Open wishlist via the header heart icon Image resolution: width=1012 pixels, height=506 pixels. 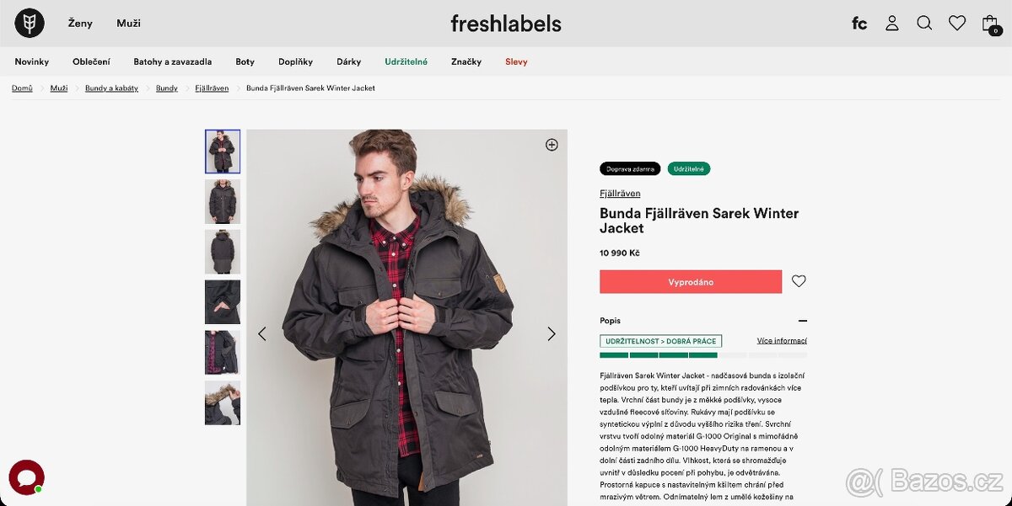pyautogui.click(x=957, y=23)
